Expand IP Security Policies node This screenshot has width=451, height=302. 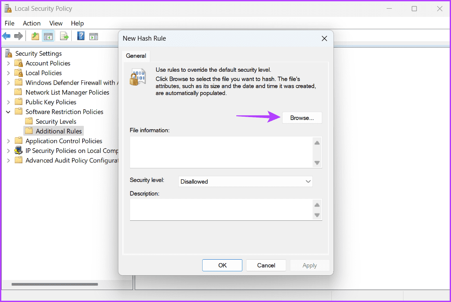[x=8, y=151]
